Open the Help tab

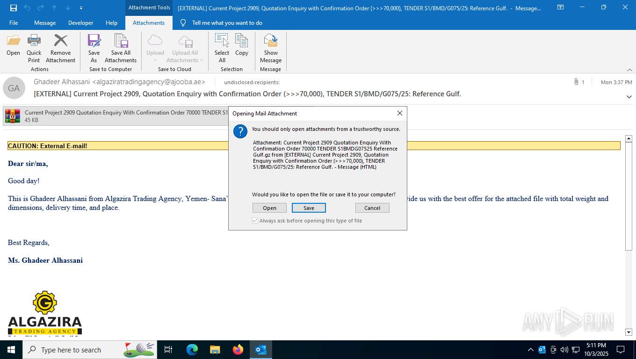111,23
